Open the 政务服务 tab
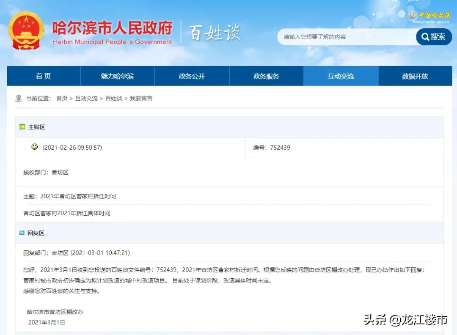The height and width of the screenshot is (335, 457). pyautogui.click(x=266, y=76)
